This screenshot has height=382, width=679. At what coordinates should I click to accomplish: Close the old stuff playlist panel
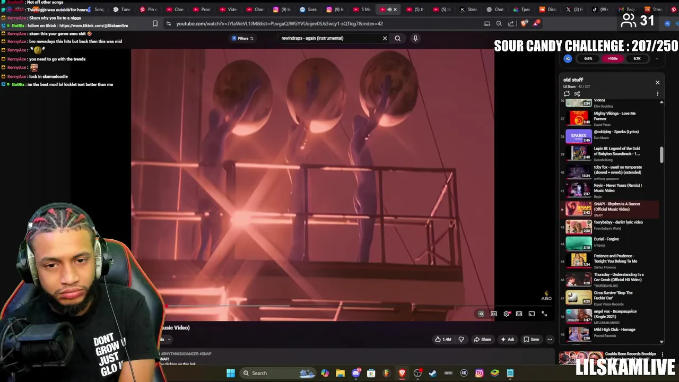(x=657, y=83)
